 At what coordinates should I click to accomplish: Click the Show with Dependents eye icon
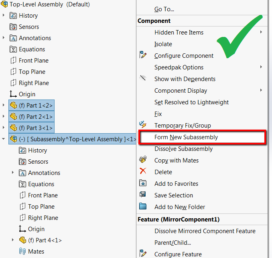(143, 78)
